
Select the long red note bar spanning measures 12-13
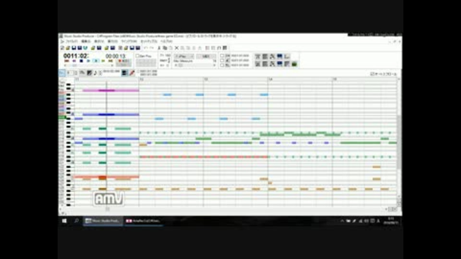204,157
